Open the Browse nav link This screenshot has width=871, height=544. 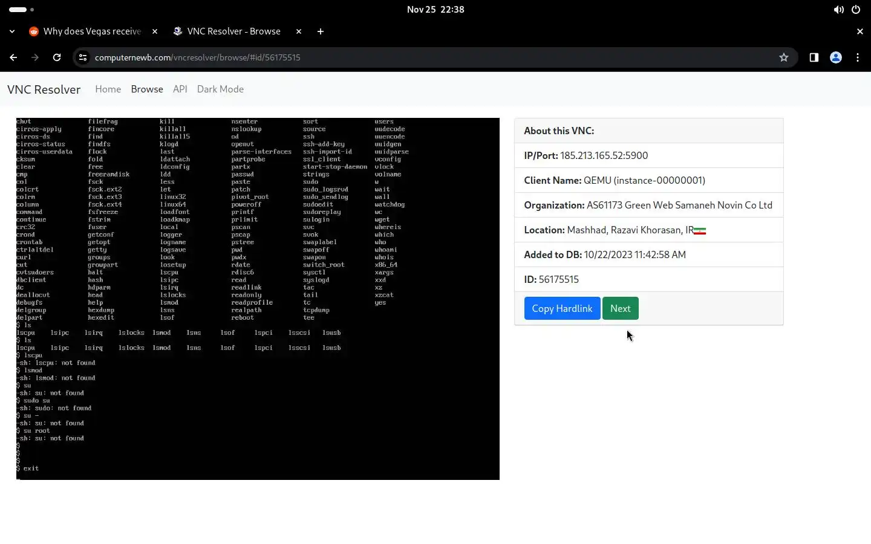coord(147,89)
